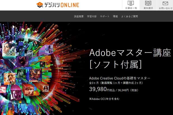Click the woman's face thumbnail in the artwork
This screenshot has width=173, height=115.
[9, 50]
